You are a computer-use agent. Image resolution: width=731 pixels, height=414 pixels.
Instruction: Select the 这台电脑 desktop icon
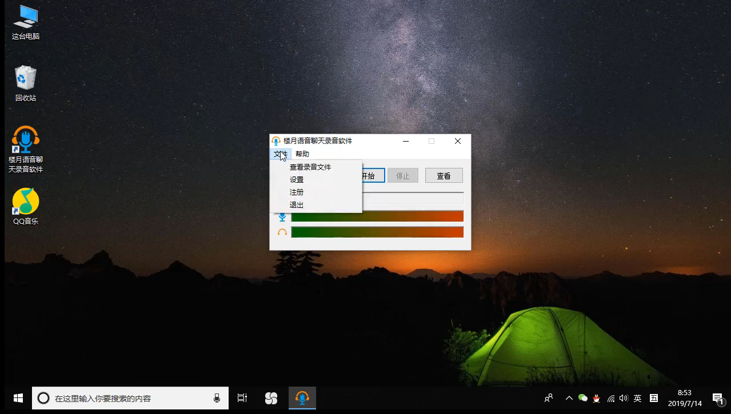pos(26,22)
